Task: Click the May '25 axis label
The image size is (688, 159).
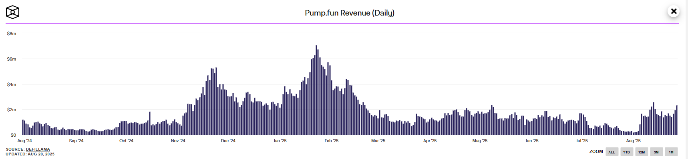Action: (x=480, y=141)
